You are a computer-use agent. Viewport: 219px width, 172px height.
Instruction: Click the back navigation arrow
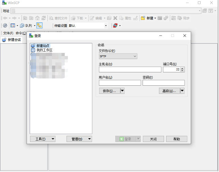click(x=5, y=18)
